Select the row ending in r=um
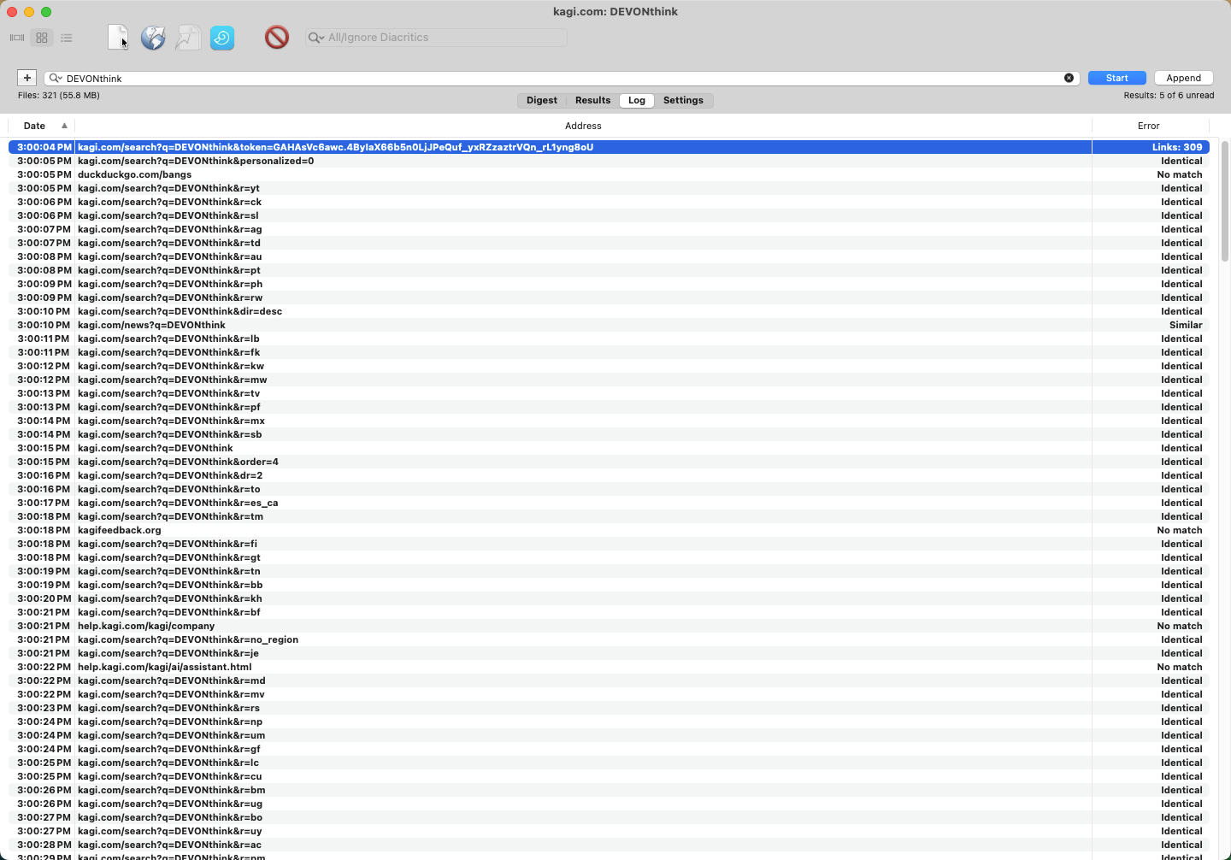This screenshot has width=1231, height=860. [609, 735]
